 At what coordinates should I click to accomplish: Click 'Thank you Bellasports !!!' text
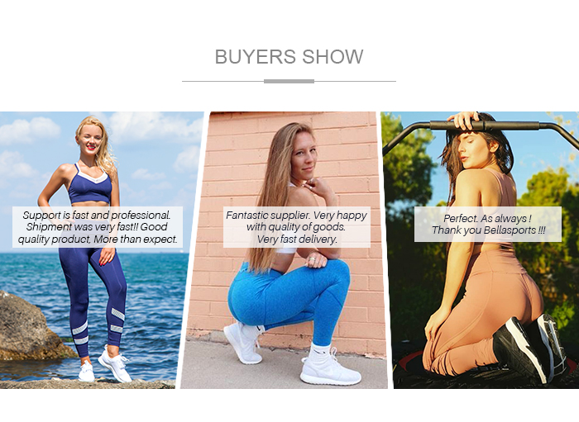pos(488,230)
